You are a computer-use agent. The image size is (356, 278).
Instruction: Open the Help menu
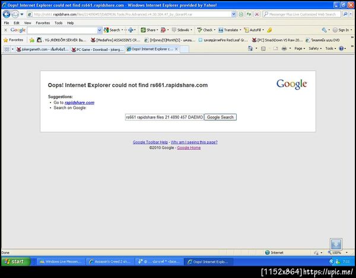[70, 23]
